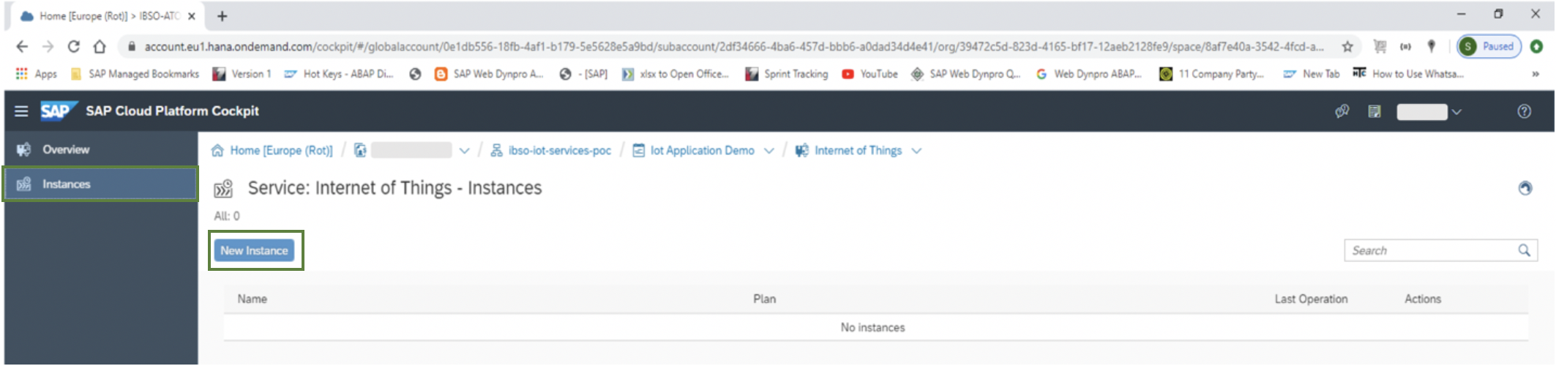Click the No instances text
The width and height of the screenshot is (1556, 366).
pyautogui.click(x=872, y=327)
